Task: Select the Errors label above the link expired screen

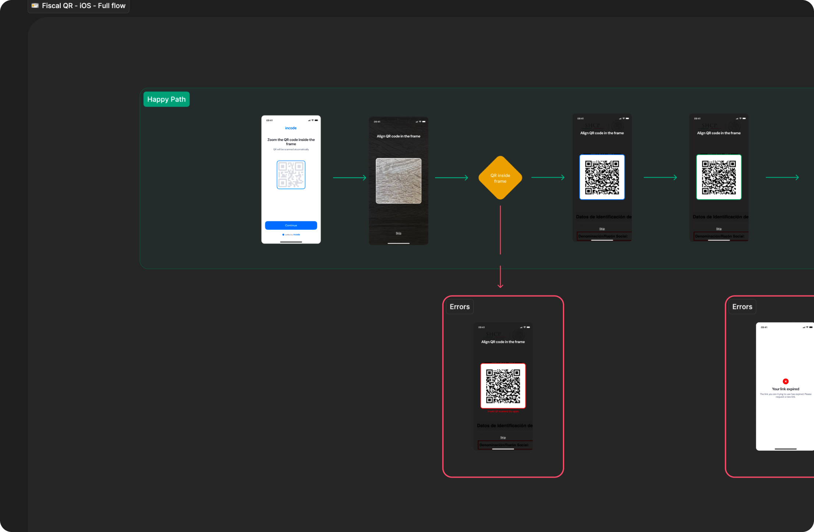Action: [x=742, y=307]
